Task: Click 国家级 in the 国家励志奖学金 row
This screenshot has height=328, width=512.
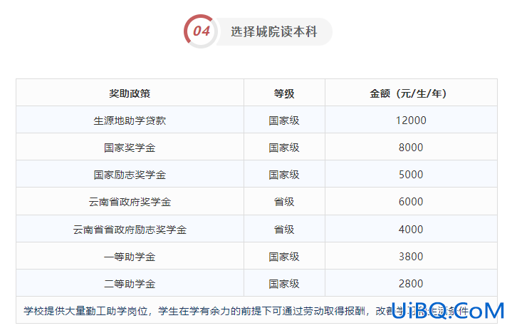Action: click(284, 175)
